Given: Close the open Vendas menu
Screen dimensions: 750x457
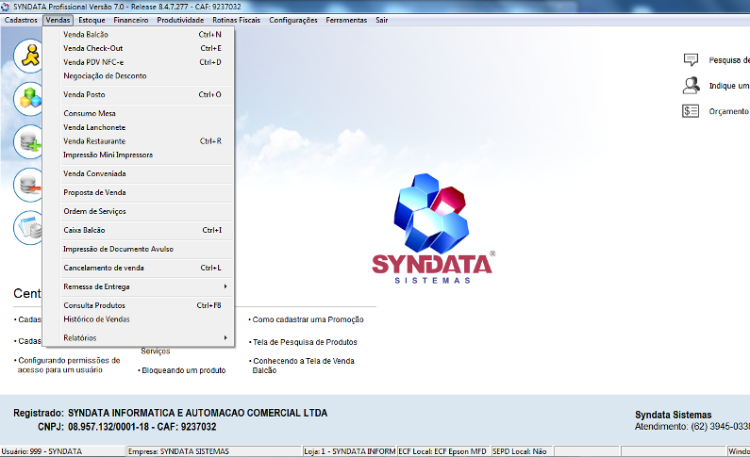Looking at the screenshot, I should coord(58,20).
